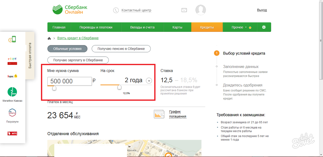This screenshot has height=157, width=323.
Task: Click the Заполнение данных step
Action: pos(241,66)
